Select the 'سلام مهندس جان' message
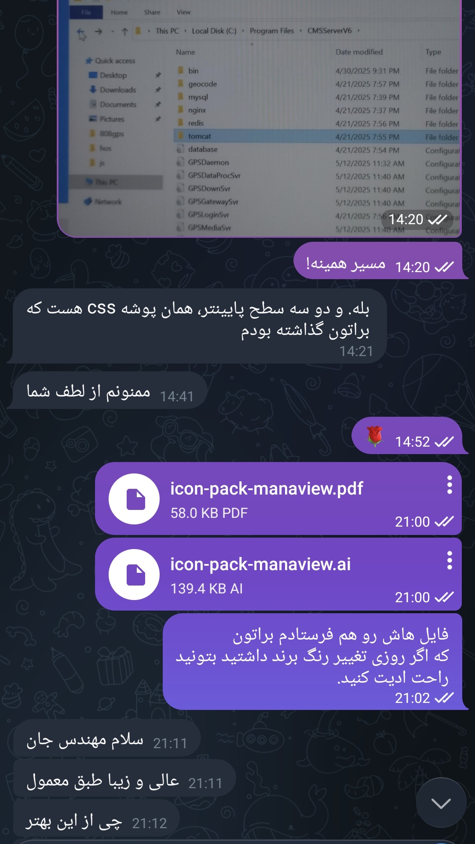The image size is (475, 844). coord(106,738)
